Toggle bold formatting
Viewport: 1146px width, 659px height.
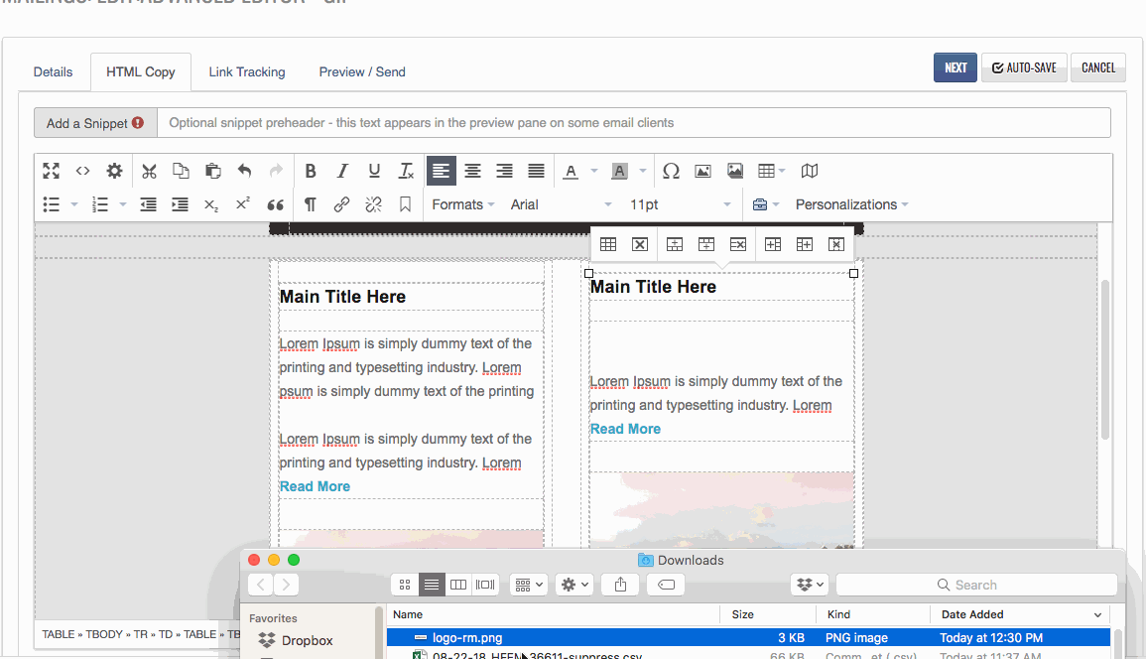pos(311,171)
